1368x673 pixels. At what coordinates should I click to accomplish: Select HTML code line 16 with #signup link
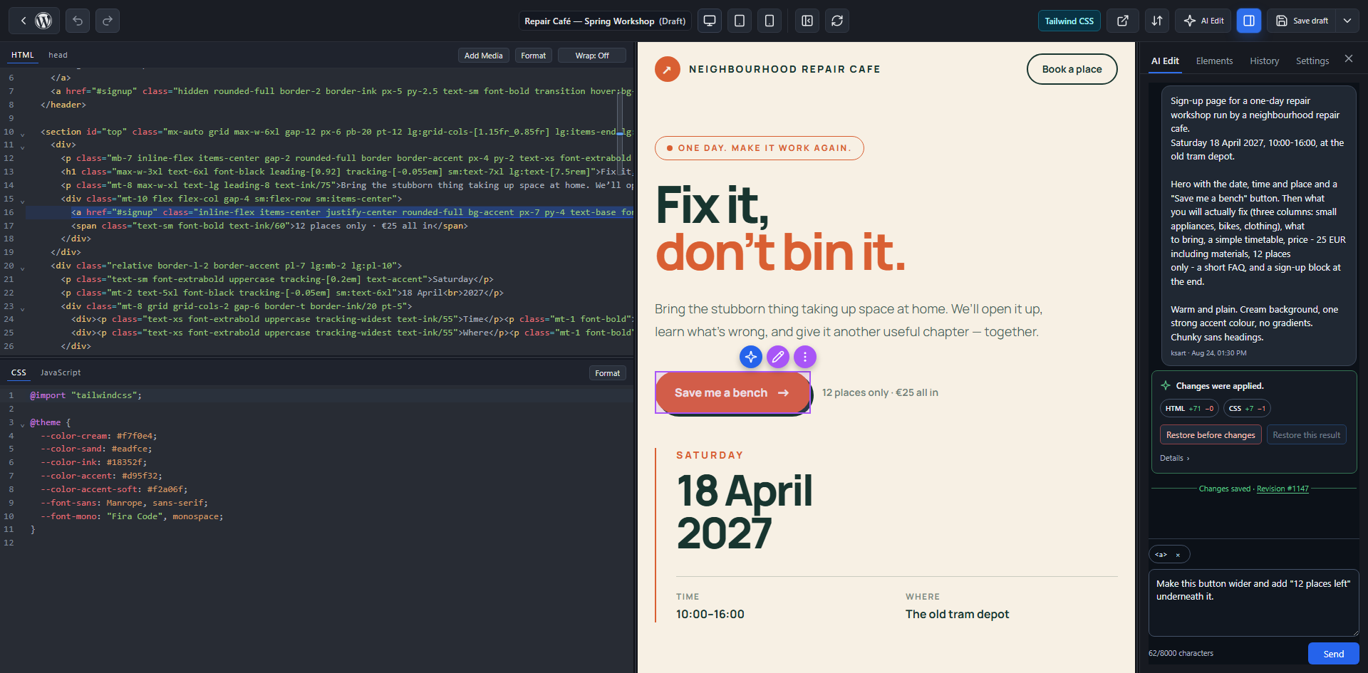coord(330,212)
